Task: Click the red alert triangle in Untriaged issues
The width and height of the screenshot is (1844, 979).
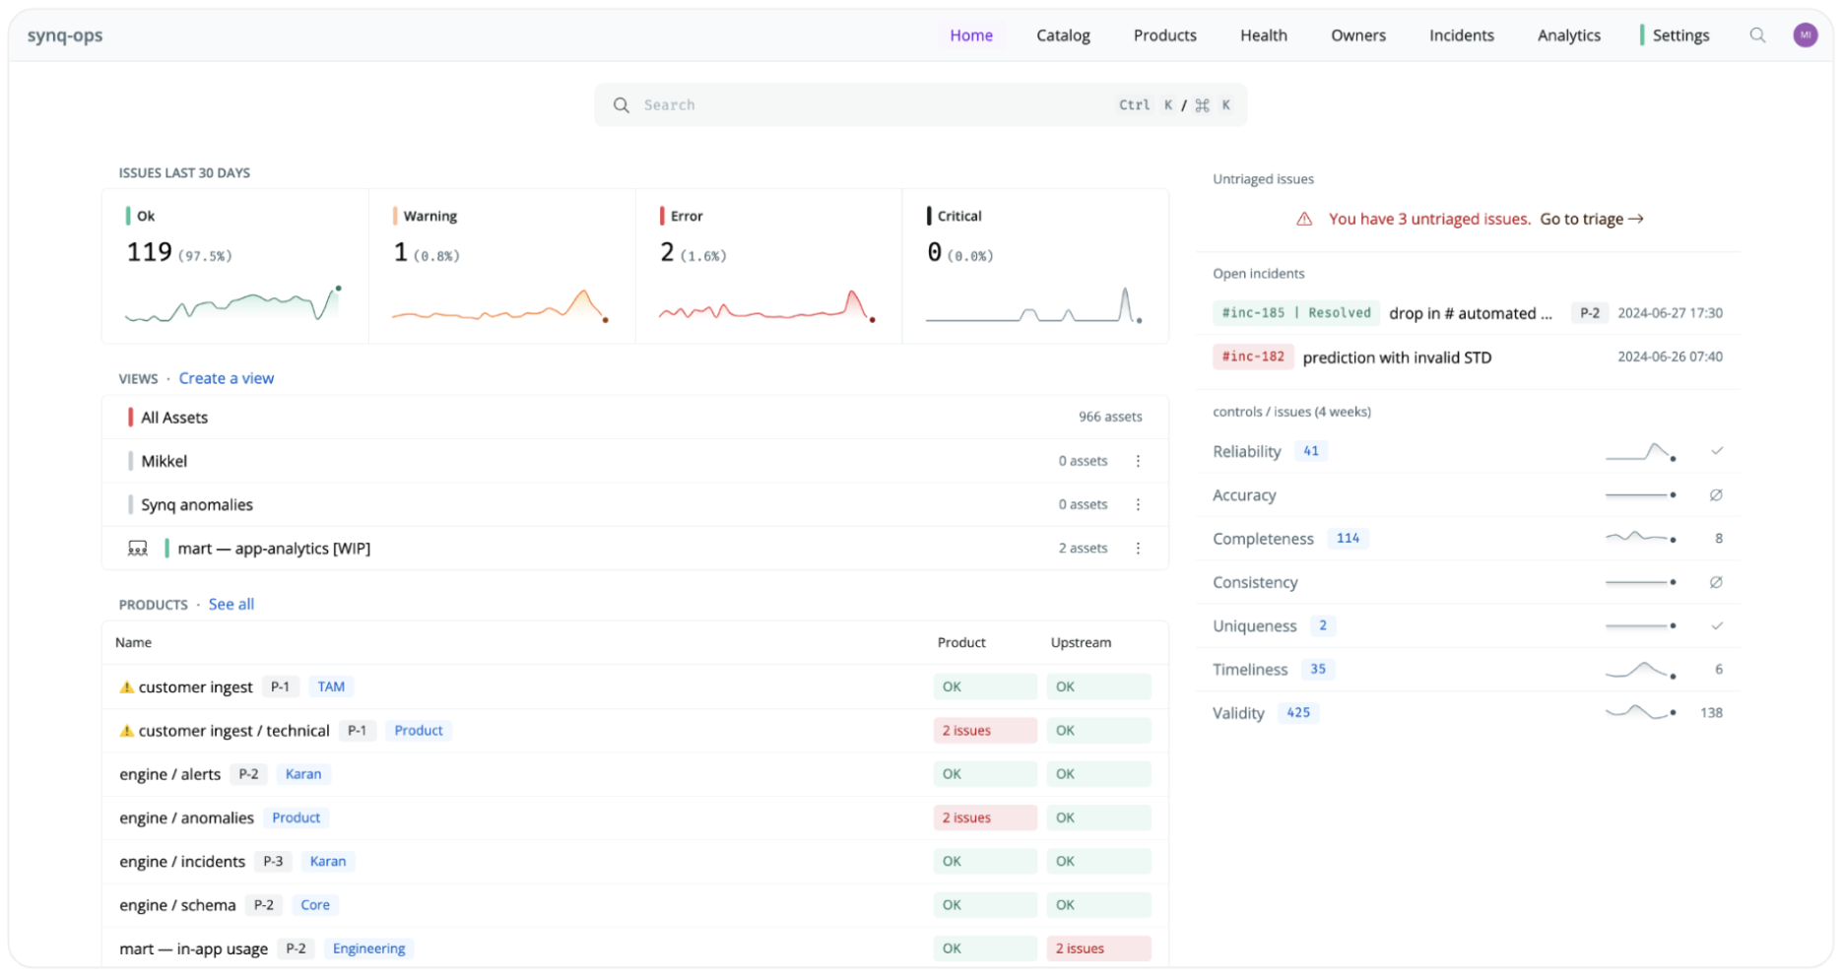Action: coord(1305,219)
